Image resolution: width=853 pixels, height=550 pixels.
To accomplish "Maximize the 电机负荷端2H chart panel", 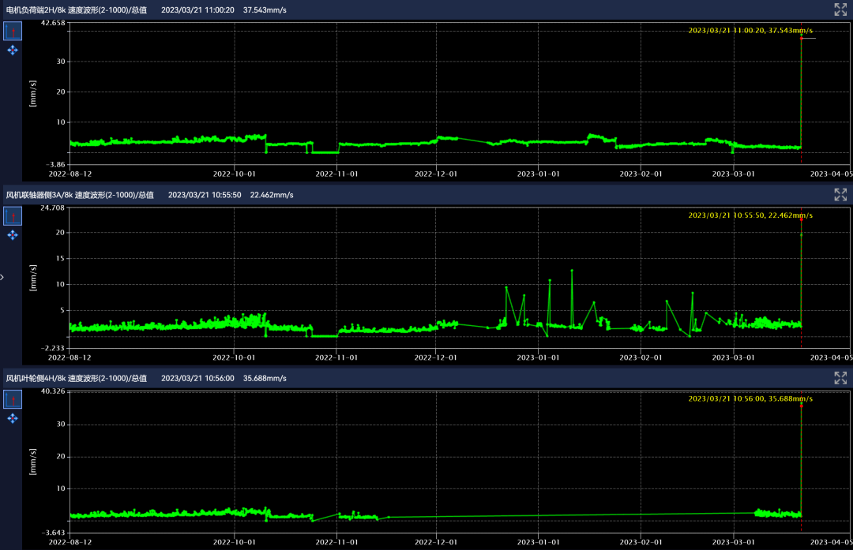I will 840,9.
